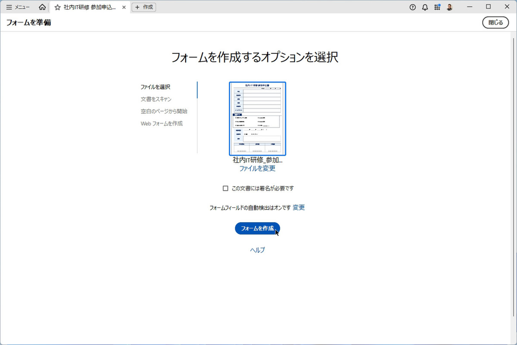The height and width of the screenshot is (345, 517).
Task: Open the help question mark icon
Action: (413, 7)
